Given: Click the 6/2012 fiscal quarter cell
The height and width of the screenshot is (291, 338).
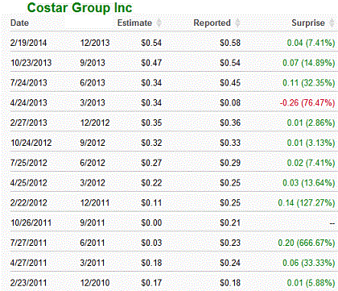Looking at the screenshot, I should coord(93,163).
